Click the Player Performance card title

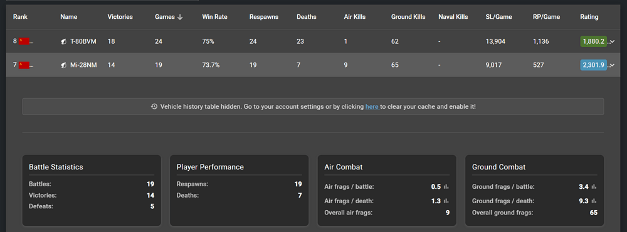[210, 167]
